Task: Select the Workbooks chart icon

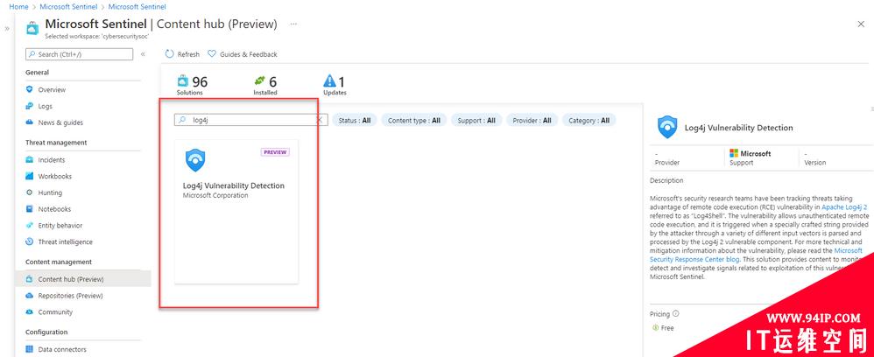Action: [x=30, y=176]
